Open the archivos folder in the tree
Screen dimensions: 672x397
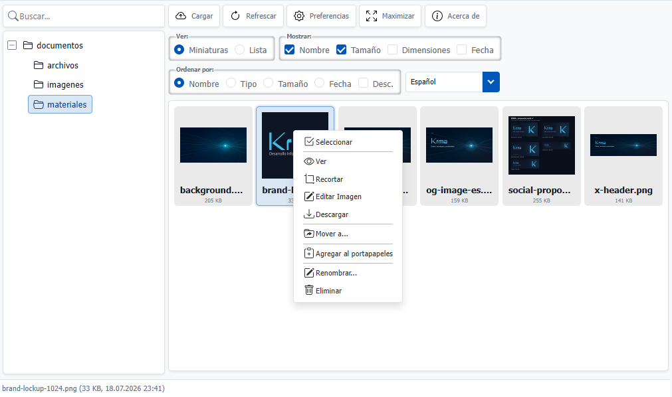pyautogui.click(x=62, y=65)
